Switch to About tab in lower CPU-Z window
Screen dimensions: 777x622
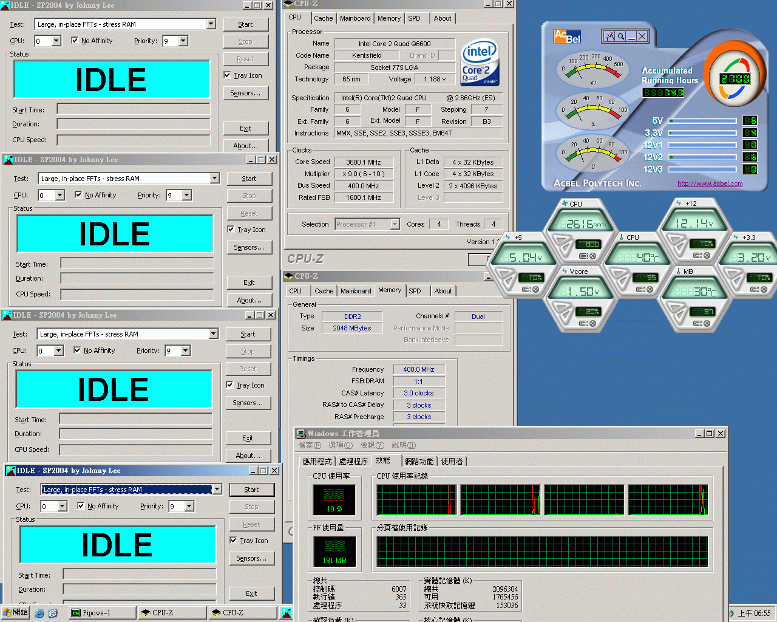pos(443,291)
